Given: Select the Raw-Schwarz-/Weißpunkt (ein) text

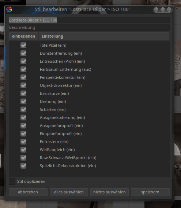Looking at the screenshot, I should (x=68, y=158).
